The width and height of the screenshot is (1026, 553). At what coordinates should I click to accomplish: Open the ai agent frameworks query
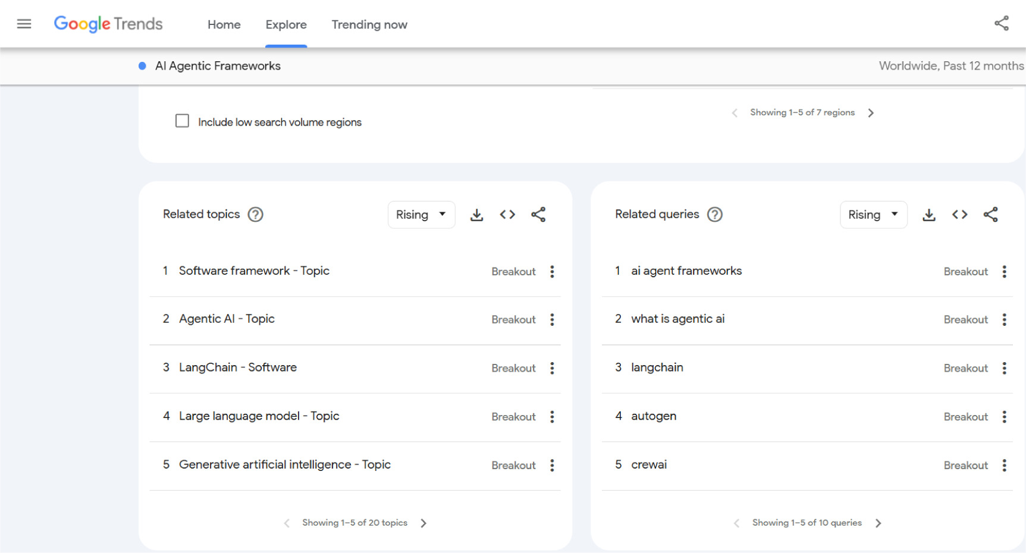[686, 271]
